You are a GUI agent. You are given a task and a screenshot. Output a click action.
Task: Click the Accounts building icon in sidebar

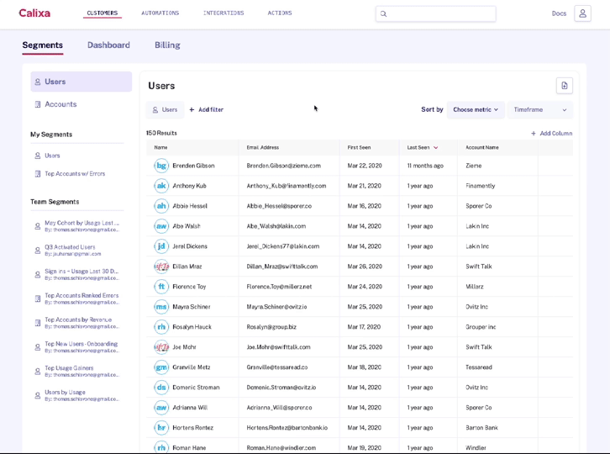(x=38, y=104)
